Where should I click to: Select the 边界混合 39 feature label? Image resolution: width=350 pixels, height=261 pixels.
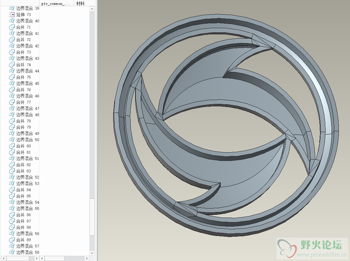point(28,8)
